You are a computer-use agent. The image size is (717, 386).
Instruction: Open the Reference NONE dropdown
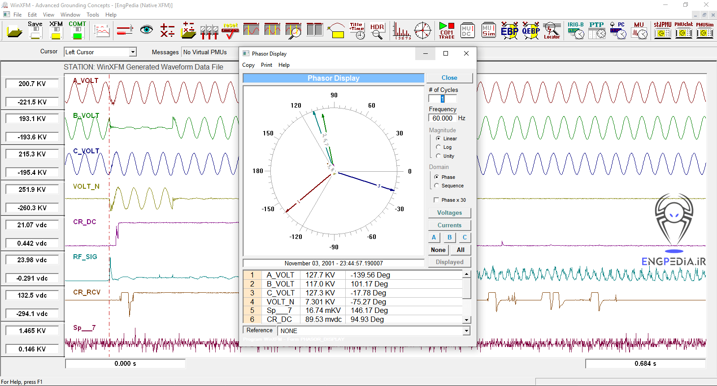pos(466,331)
